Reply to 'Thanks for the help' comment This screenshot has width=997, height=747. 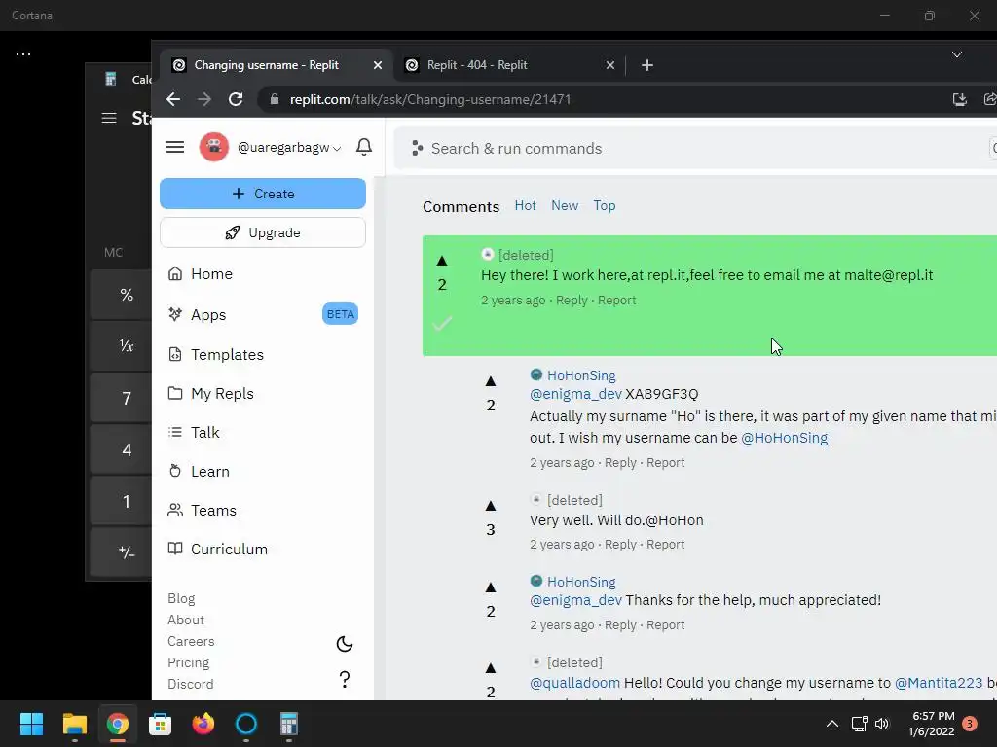pyautogui.click(x=620, y=625)
